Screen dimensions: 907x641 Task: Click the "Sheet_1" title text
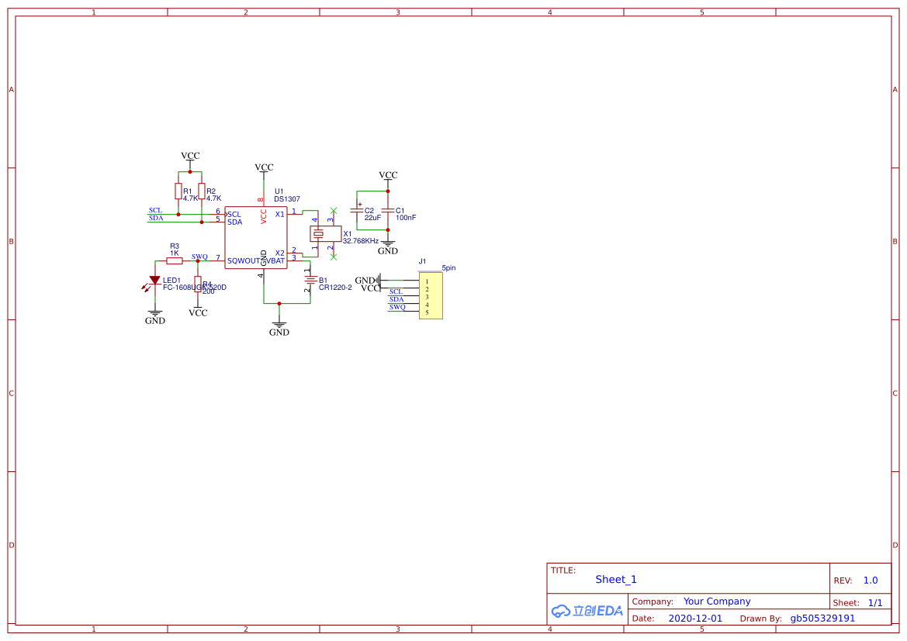pos(616,579)
